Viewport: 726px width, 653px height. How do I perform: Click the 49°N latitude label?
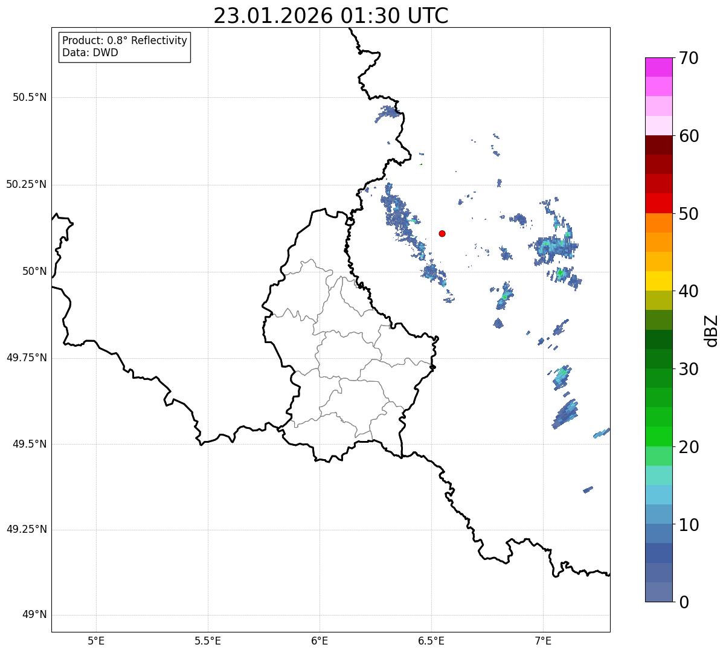click(x=34, y=615)
